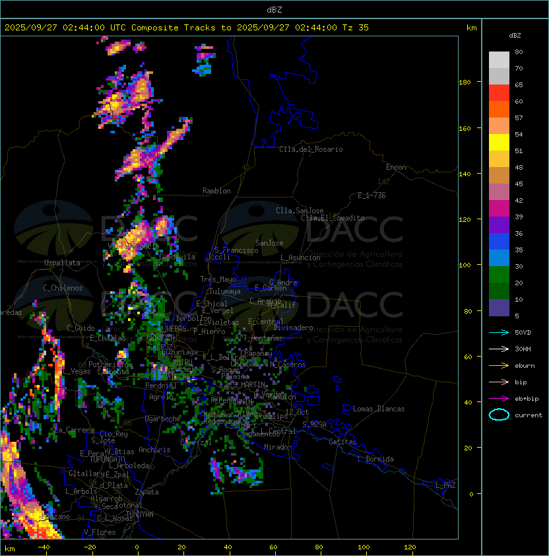
Task: Click the Uspallata place label
Action: tap(62, 263)
